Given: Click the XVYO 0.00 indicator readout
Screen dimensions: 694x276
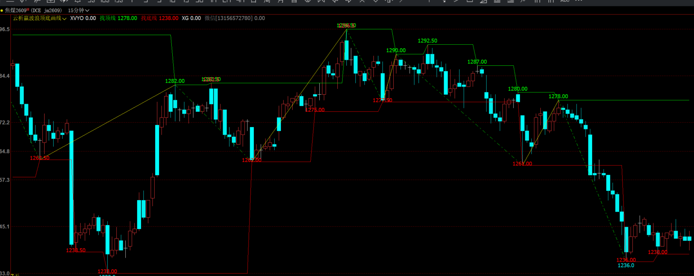Looking at the screenshot, I should [x=83, y=18].
